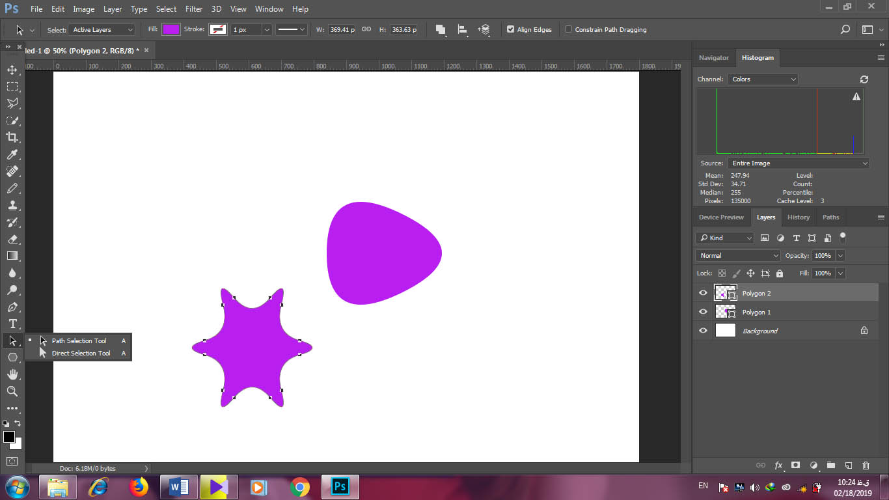
Task: Click the black foreground color swatch
Action: [x=8, y=437]
